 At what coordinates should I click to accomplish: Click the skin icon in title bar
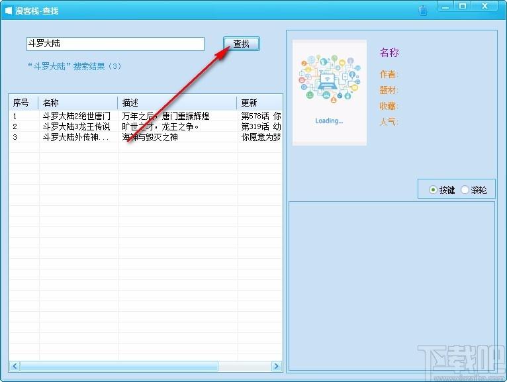[423, 11]
